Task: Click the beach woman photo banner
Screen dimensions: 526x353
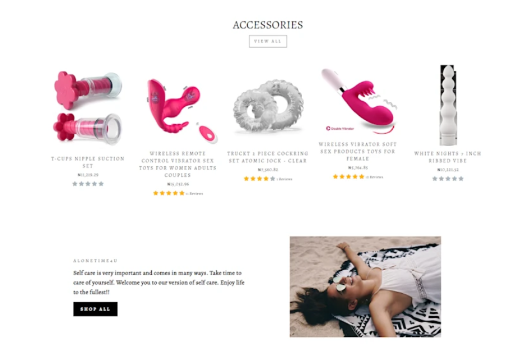Action: click(x=365, y=286)
